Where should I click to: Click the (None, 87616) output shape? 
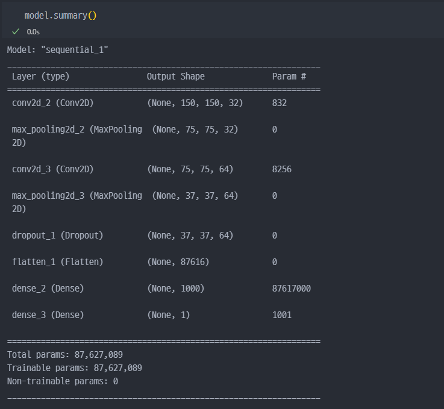[x=178, y=262]
